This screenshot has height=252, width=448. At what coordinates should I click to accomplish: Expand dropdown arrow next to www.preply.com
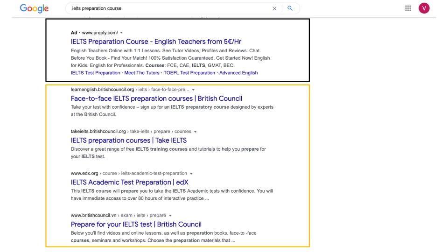point(121,33)
